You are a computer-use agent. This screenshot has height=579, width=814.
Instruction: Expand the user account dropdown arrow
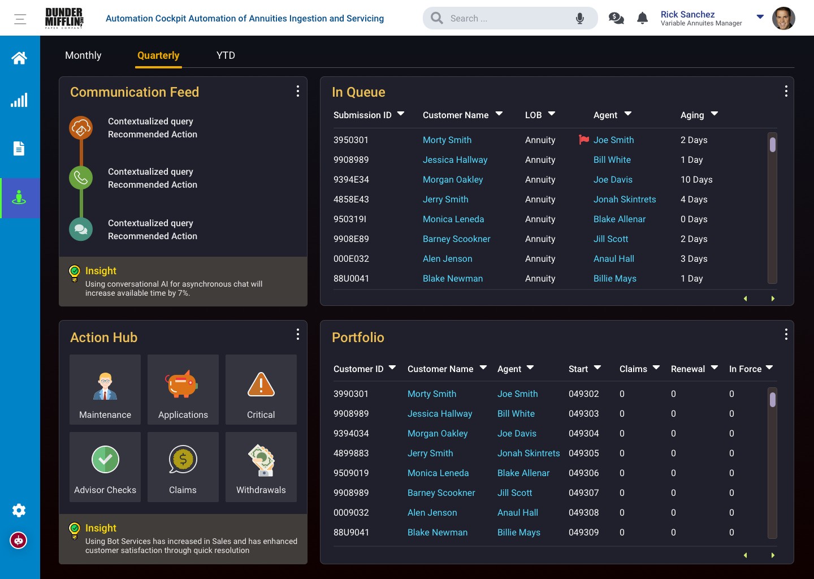760,16
